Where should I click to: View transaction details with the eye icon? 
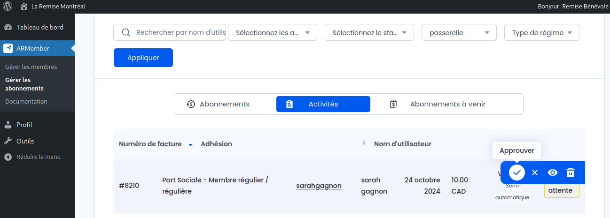click(552, 173)
